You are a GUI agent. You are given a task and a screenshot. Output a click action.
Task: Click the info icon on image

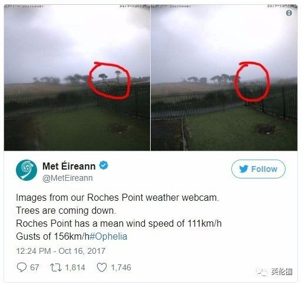tap(289, 13)
